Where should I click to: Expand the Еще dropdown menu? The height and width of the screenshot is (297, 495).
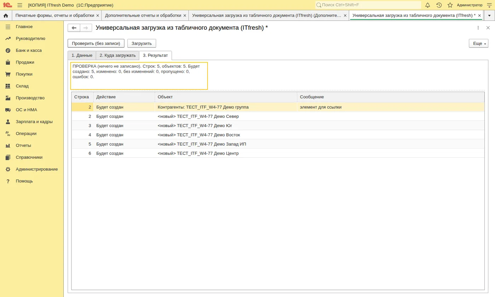pos(478,43)
